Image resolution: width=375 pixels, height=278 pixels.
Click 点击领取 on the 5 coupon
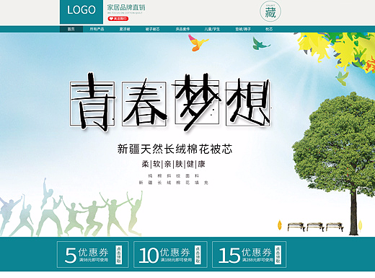[119, 255]
